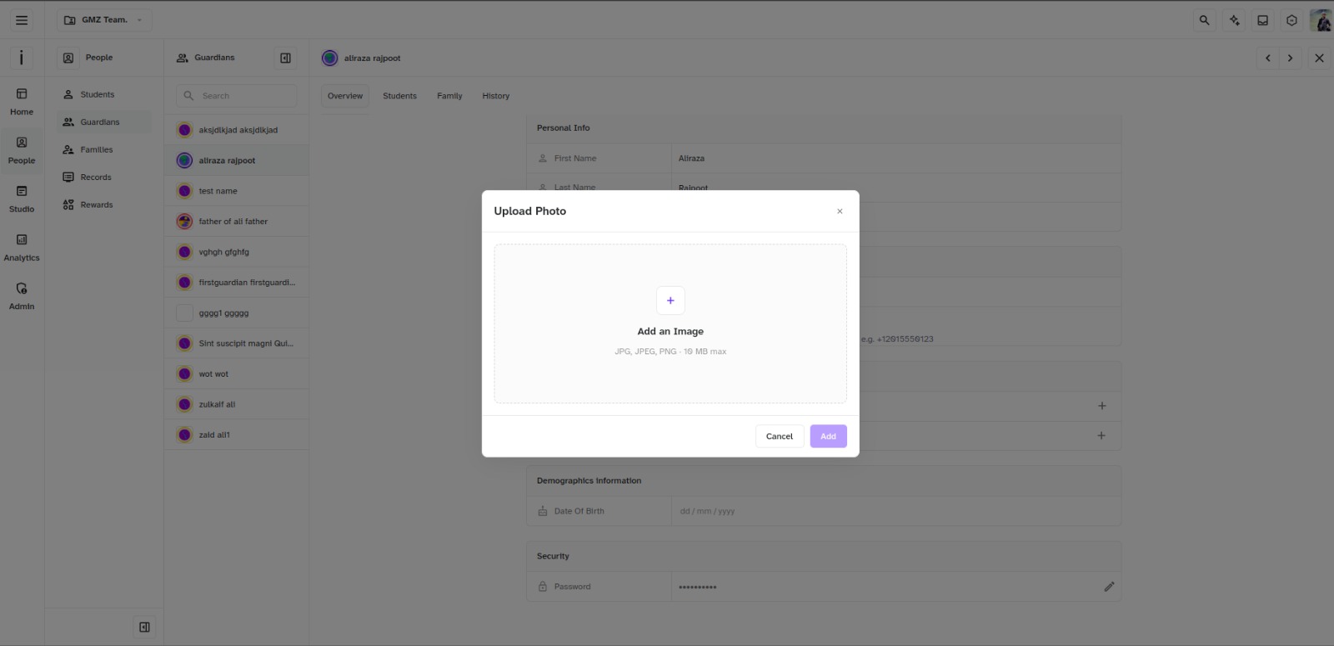Image resolution: width=1334 pixels, height=646 pixels.
Task: Collapse the Guardians list panel
Action: pos(285,58)
